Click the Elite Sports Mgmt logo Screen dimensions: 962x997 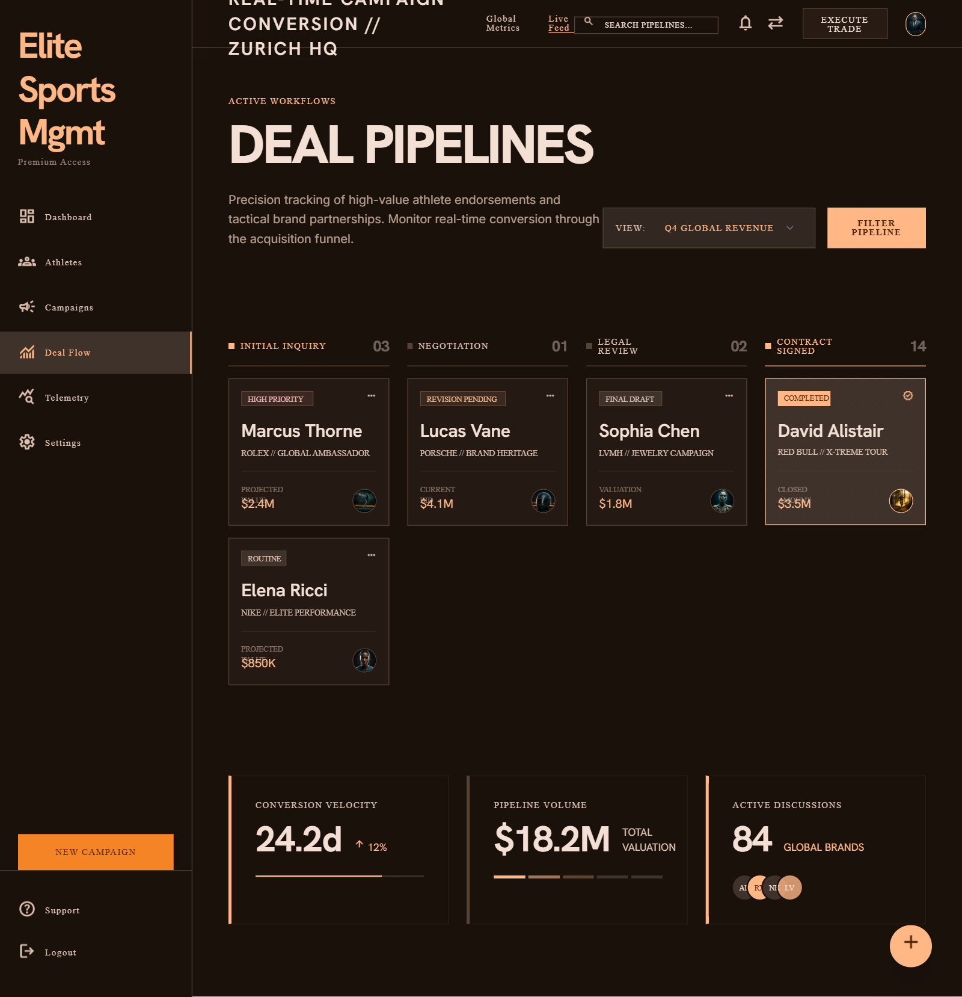(67, 89)
